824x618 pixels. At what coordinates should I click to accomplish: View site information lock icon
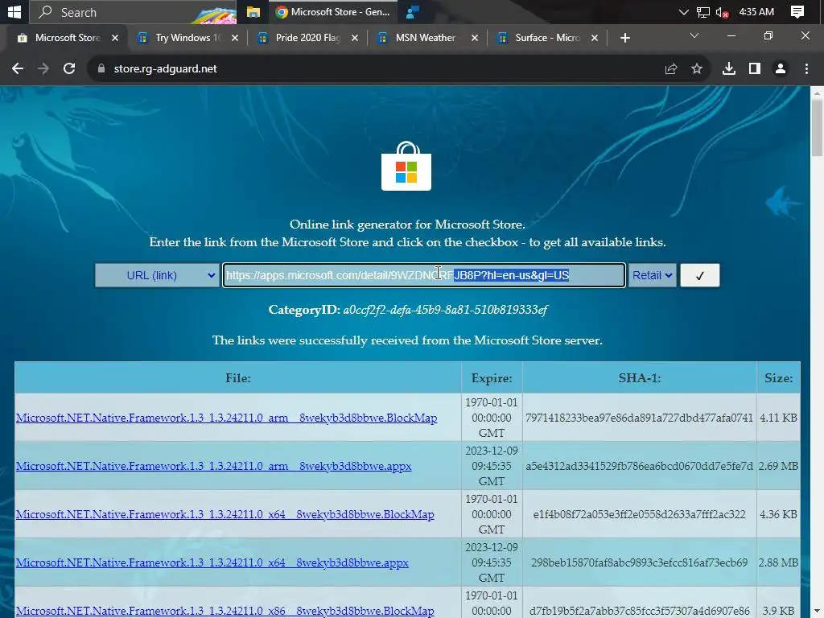point(101,68)
